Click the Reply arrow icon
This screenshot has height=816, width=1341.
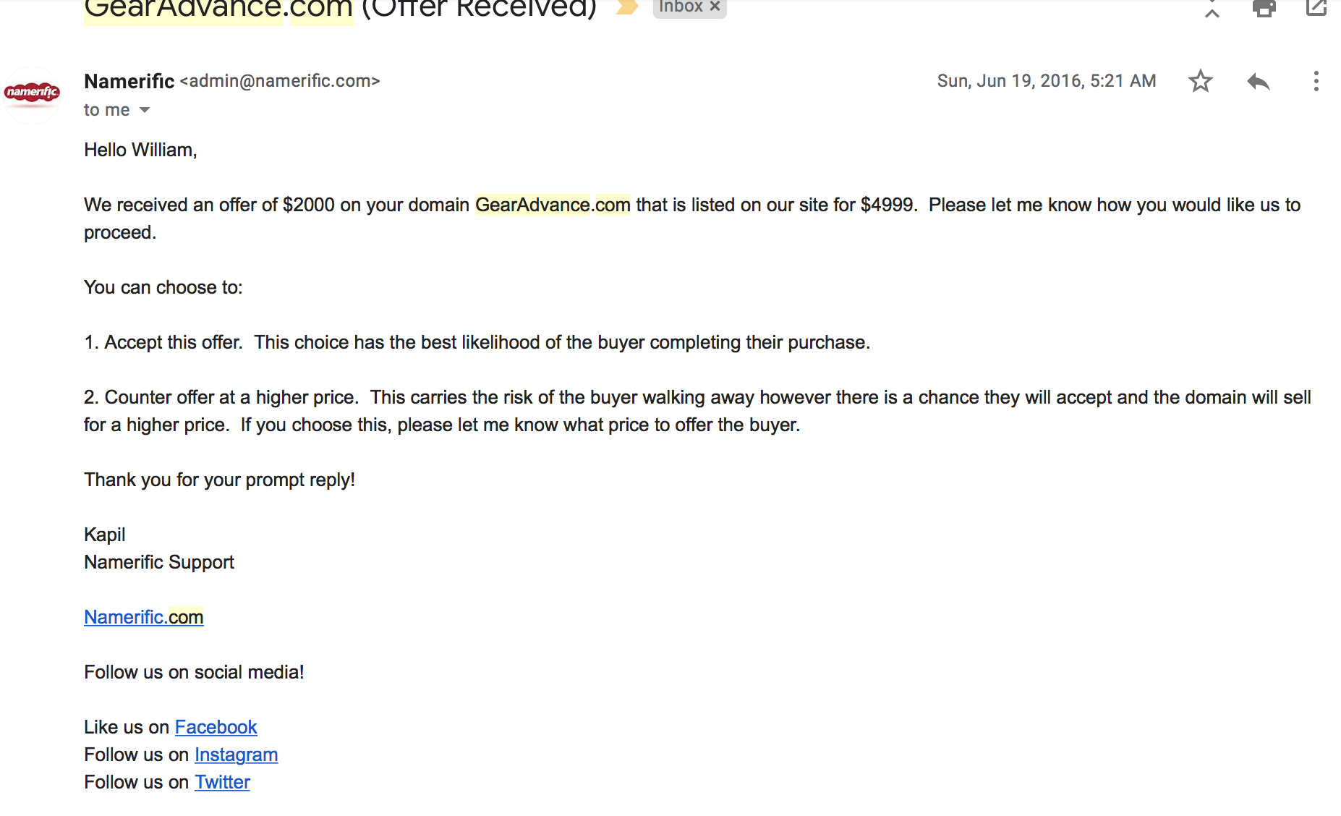point(1259,82)
